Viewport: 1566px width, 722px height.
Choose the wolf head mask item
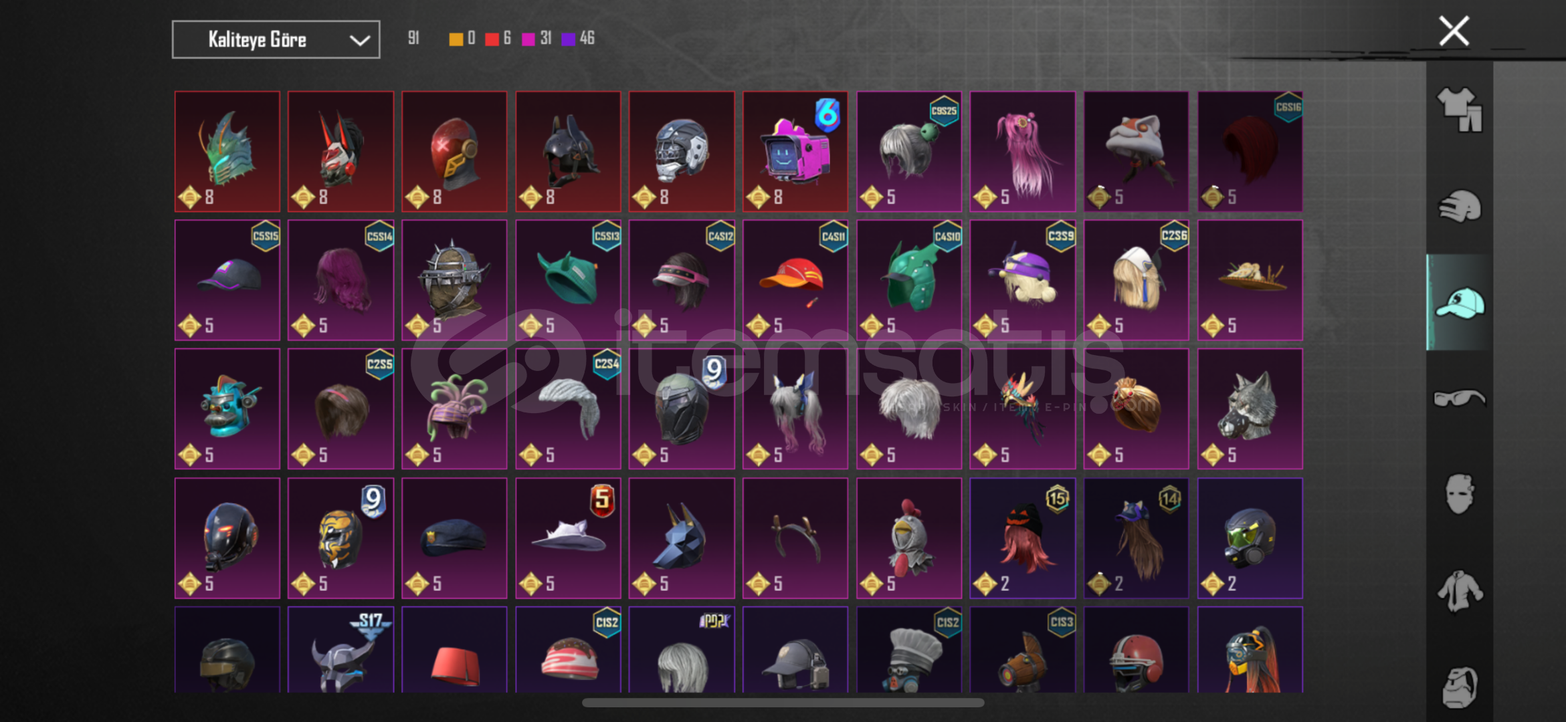coord(1250,408)
